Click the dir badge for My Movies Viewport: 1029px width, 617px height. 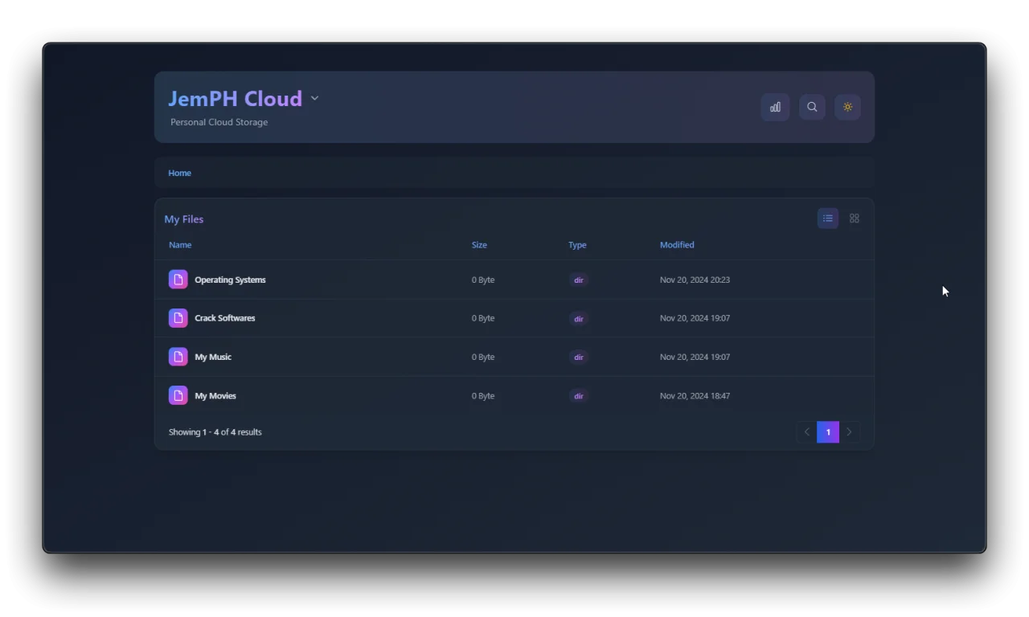(x=579, y=396)
